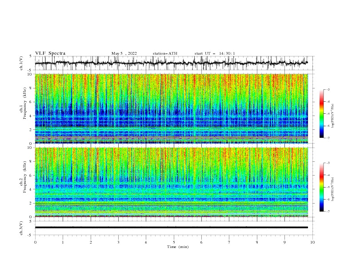This screenshot has width=352, height=272.
Task: Click the ch.2 PSD color bar
Action: [321, 187]
